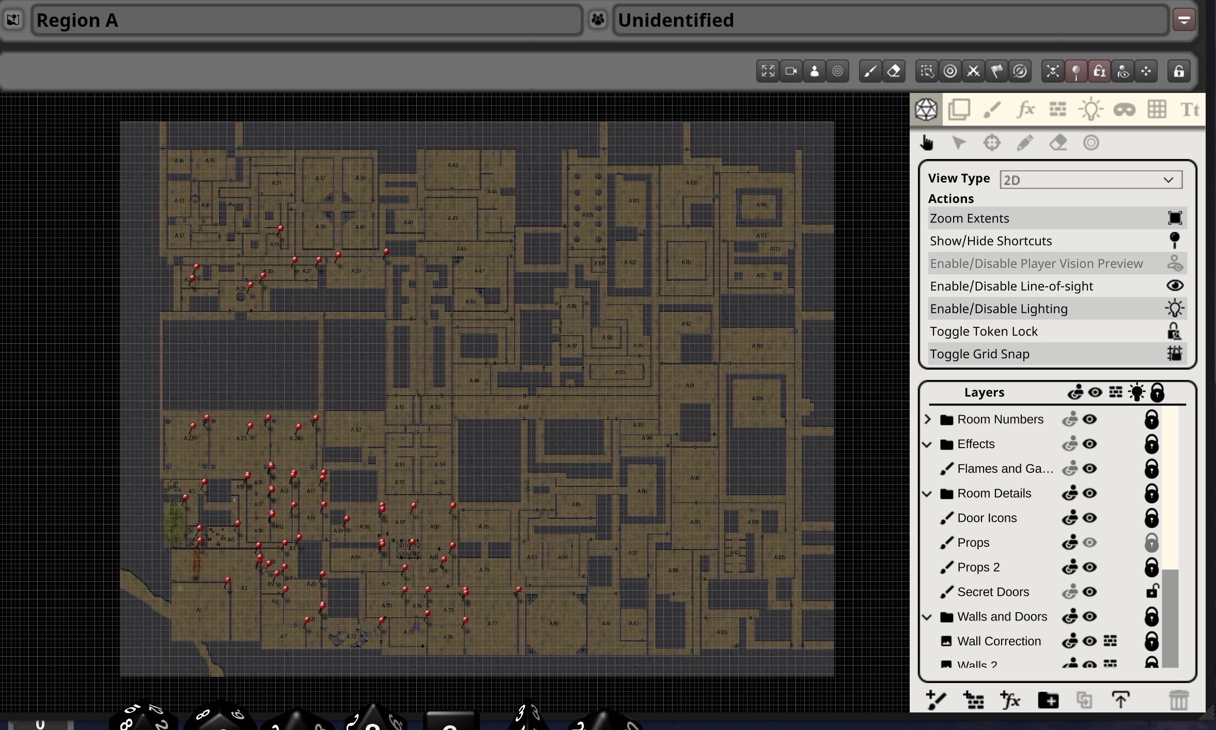Open the View Type dropdown
1216x730 pixels.
(x=1090, y=180)
